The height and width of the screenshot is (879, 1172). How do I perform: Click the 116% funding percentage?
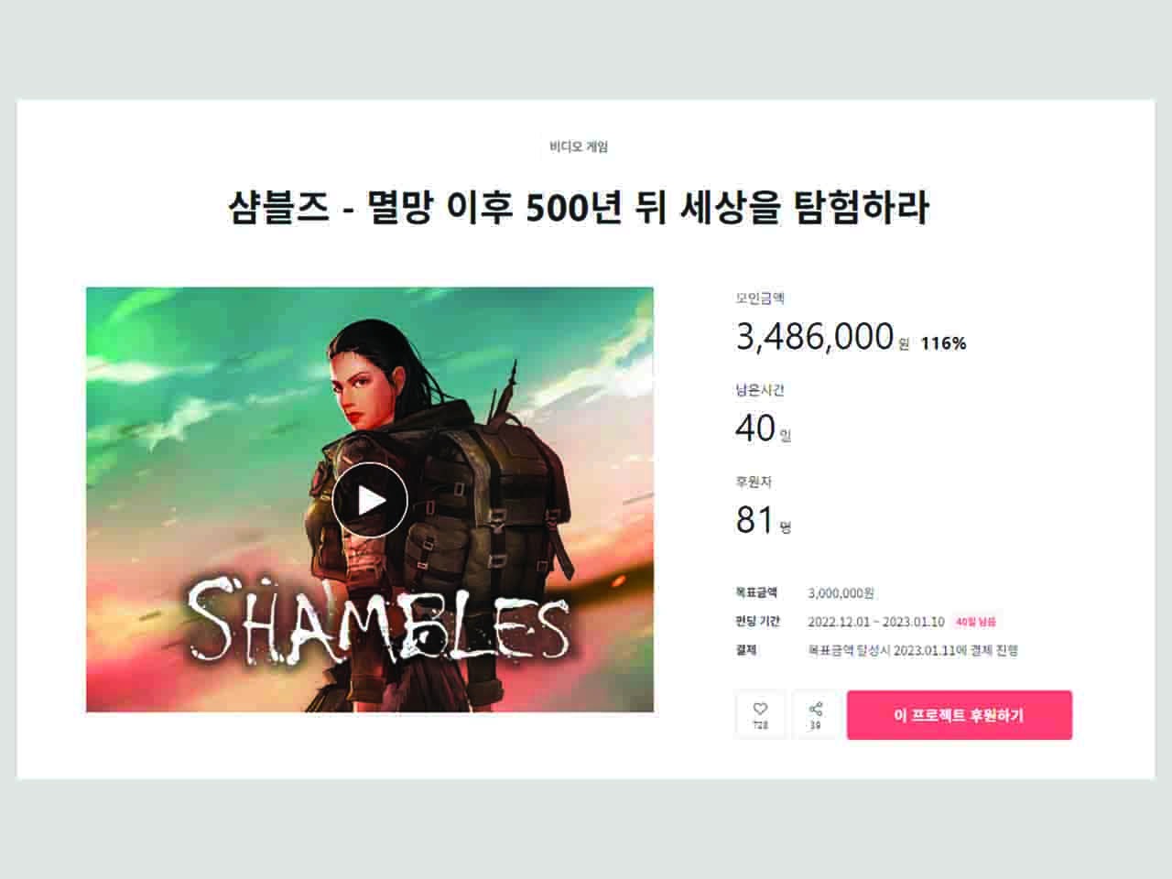(943, 343)
